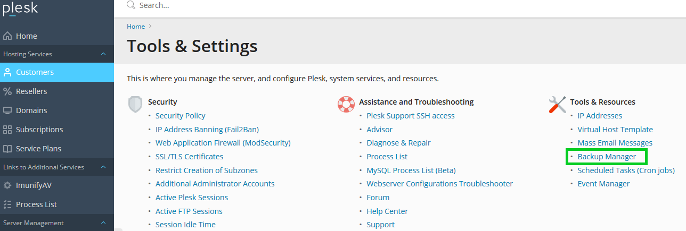Collapse the Server Management section
Screen dimensions: 686x231
(103, 223)
